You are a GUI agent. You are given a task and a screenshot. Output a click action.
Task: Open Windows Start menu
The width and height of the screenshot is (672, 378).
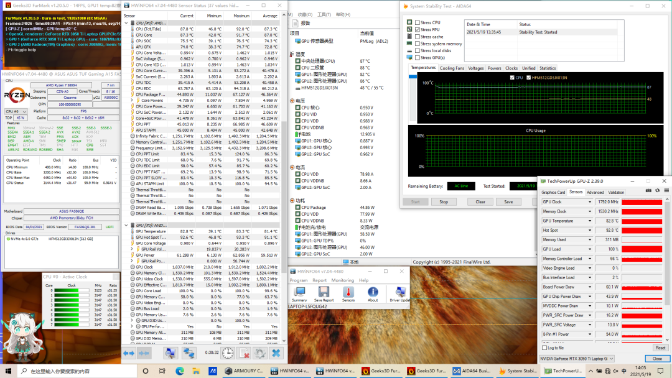(x=8, y=371)
